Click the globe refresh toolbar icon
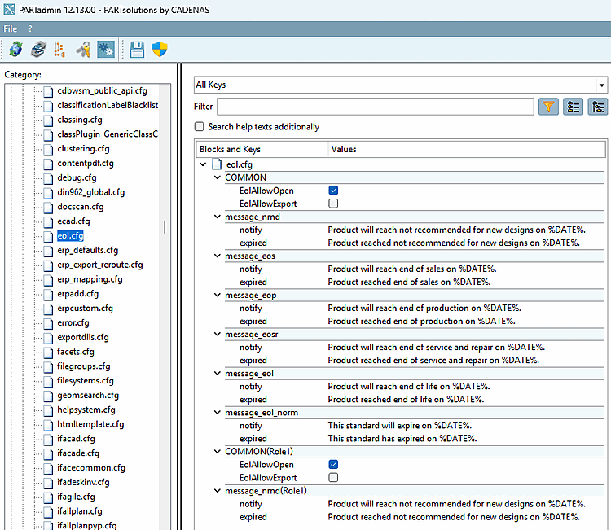This screenshot has height=530, width=611. [x=16, y=50]
